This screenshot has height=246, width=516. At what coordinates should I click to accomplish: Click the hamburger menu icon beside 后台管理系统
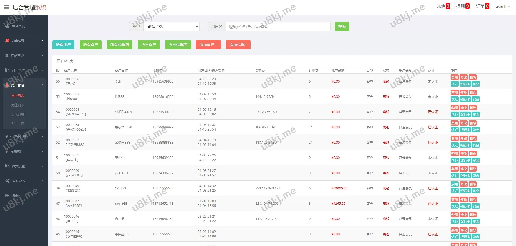[x=6, y=7]
